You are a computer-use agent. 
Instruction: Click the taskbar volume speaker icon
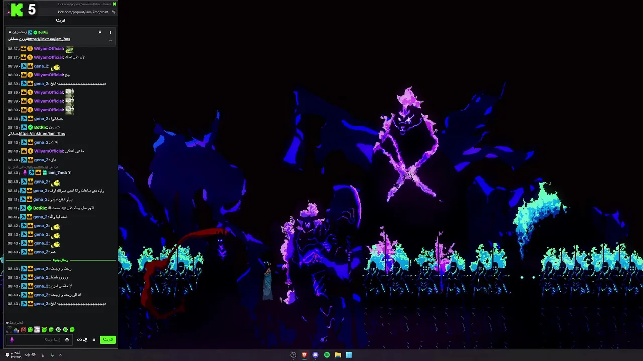[x=27, y=355]
